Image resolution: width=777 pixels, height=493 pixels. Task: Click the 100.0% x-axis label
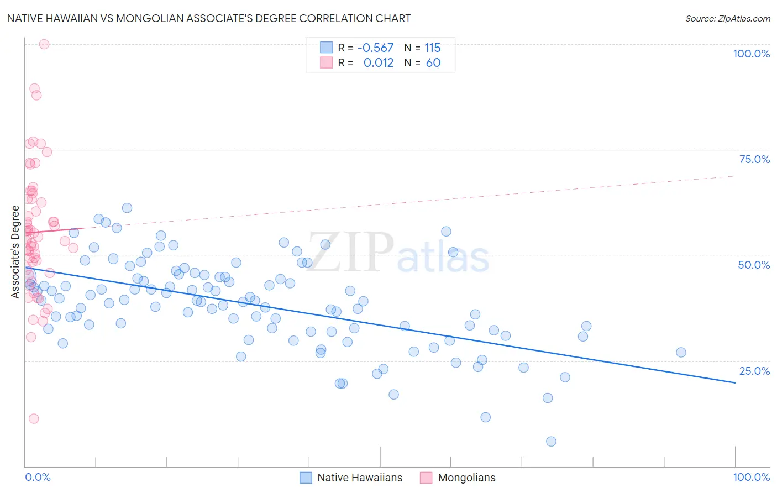752,477
